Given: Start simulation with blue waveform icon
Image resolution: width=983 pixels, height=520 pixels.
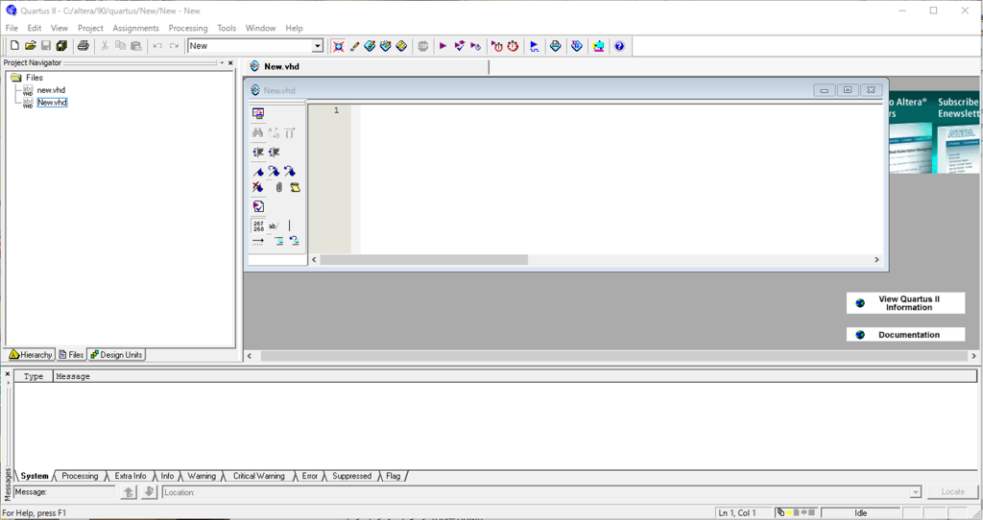Looking at the screenshot, I should tap(534, 46).
